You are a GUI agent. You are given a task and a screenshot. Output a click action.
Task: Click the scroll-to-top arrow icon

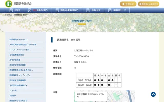click(153, 94)
